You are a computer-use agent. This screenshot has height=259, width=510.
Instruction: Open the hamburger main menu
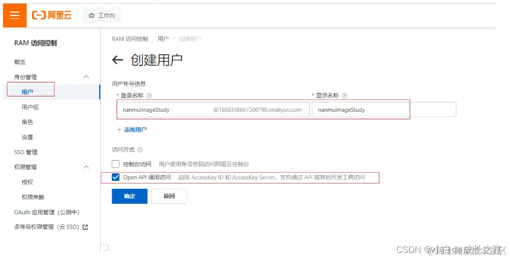(14, 15)
